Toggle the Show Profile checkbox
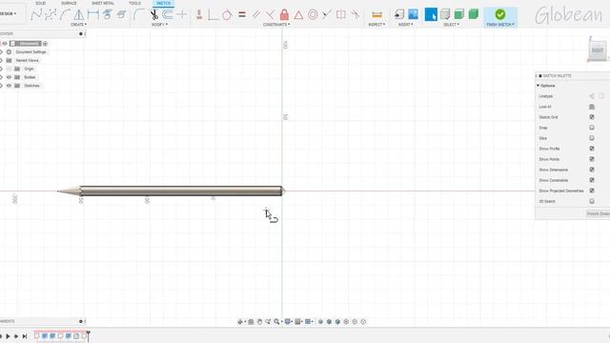The image size is (610, 343). coord(592,149)
